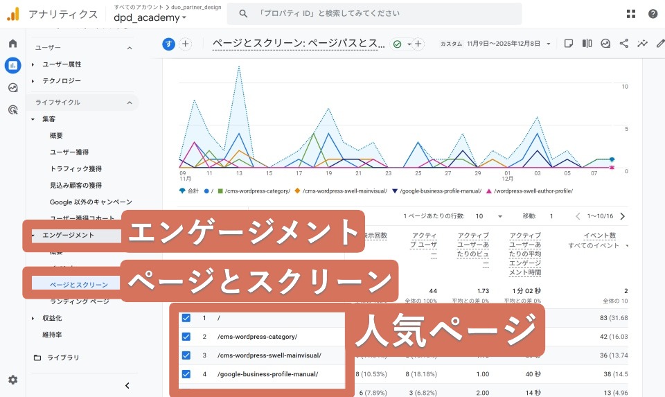Screen dimensions: 665x397
Task: Click the share report icon
Action: [x=624, y=44]
